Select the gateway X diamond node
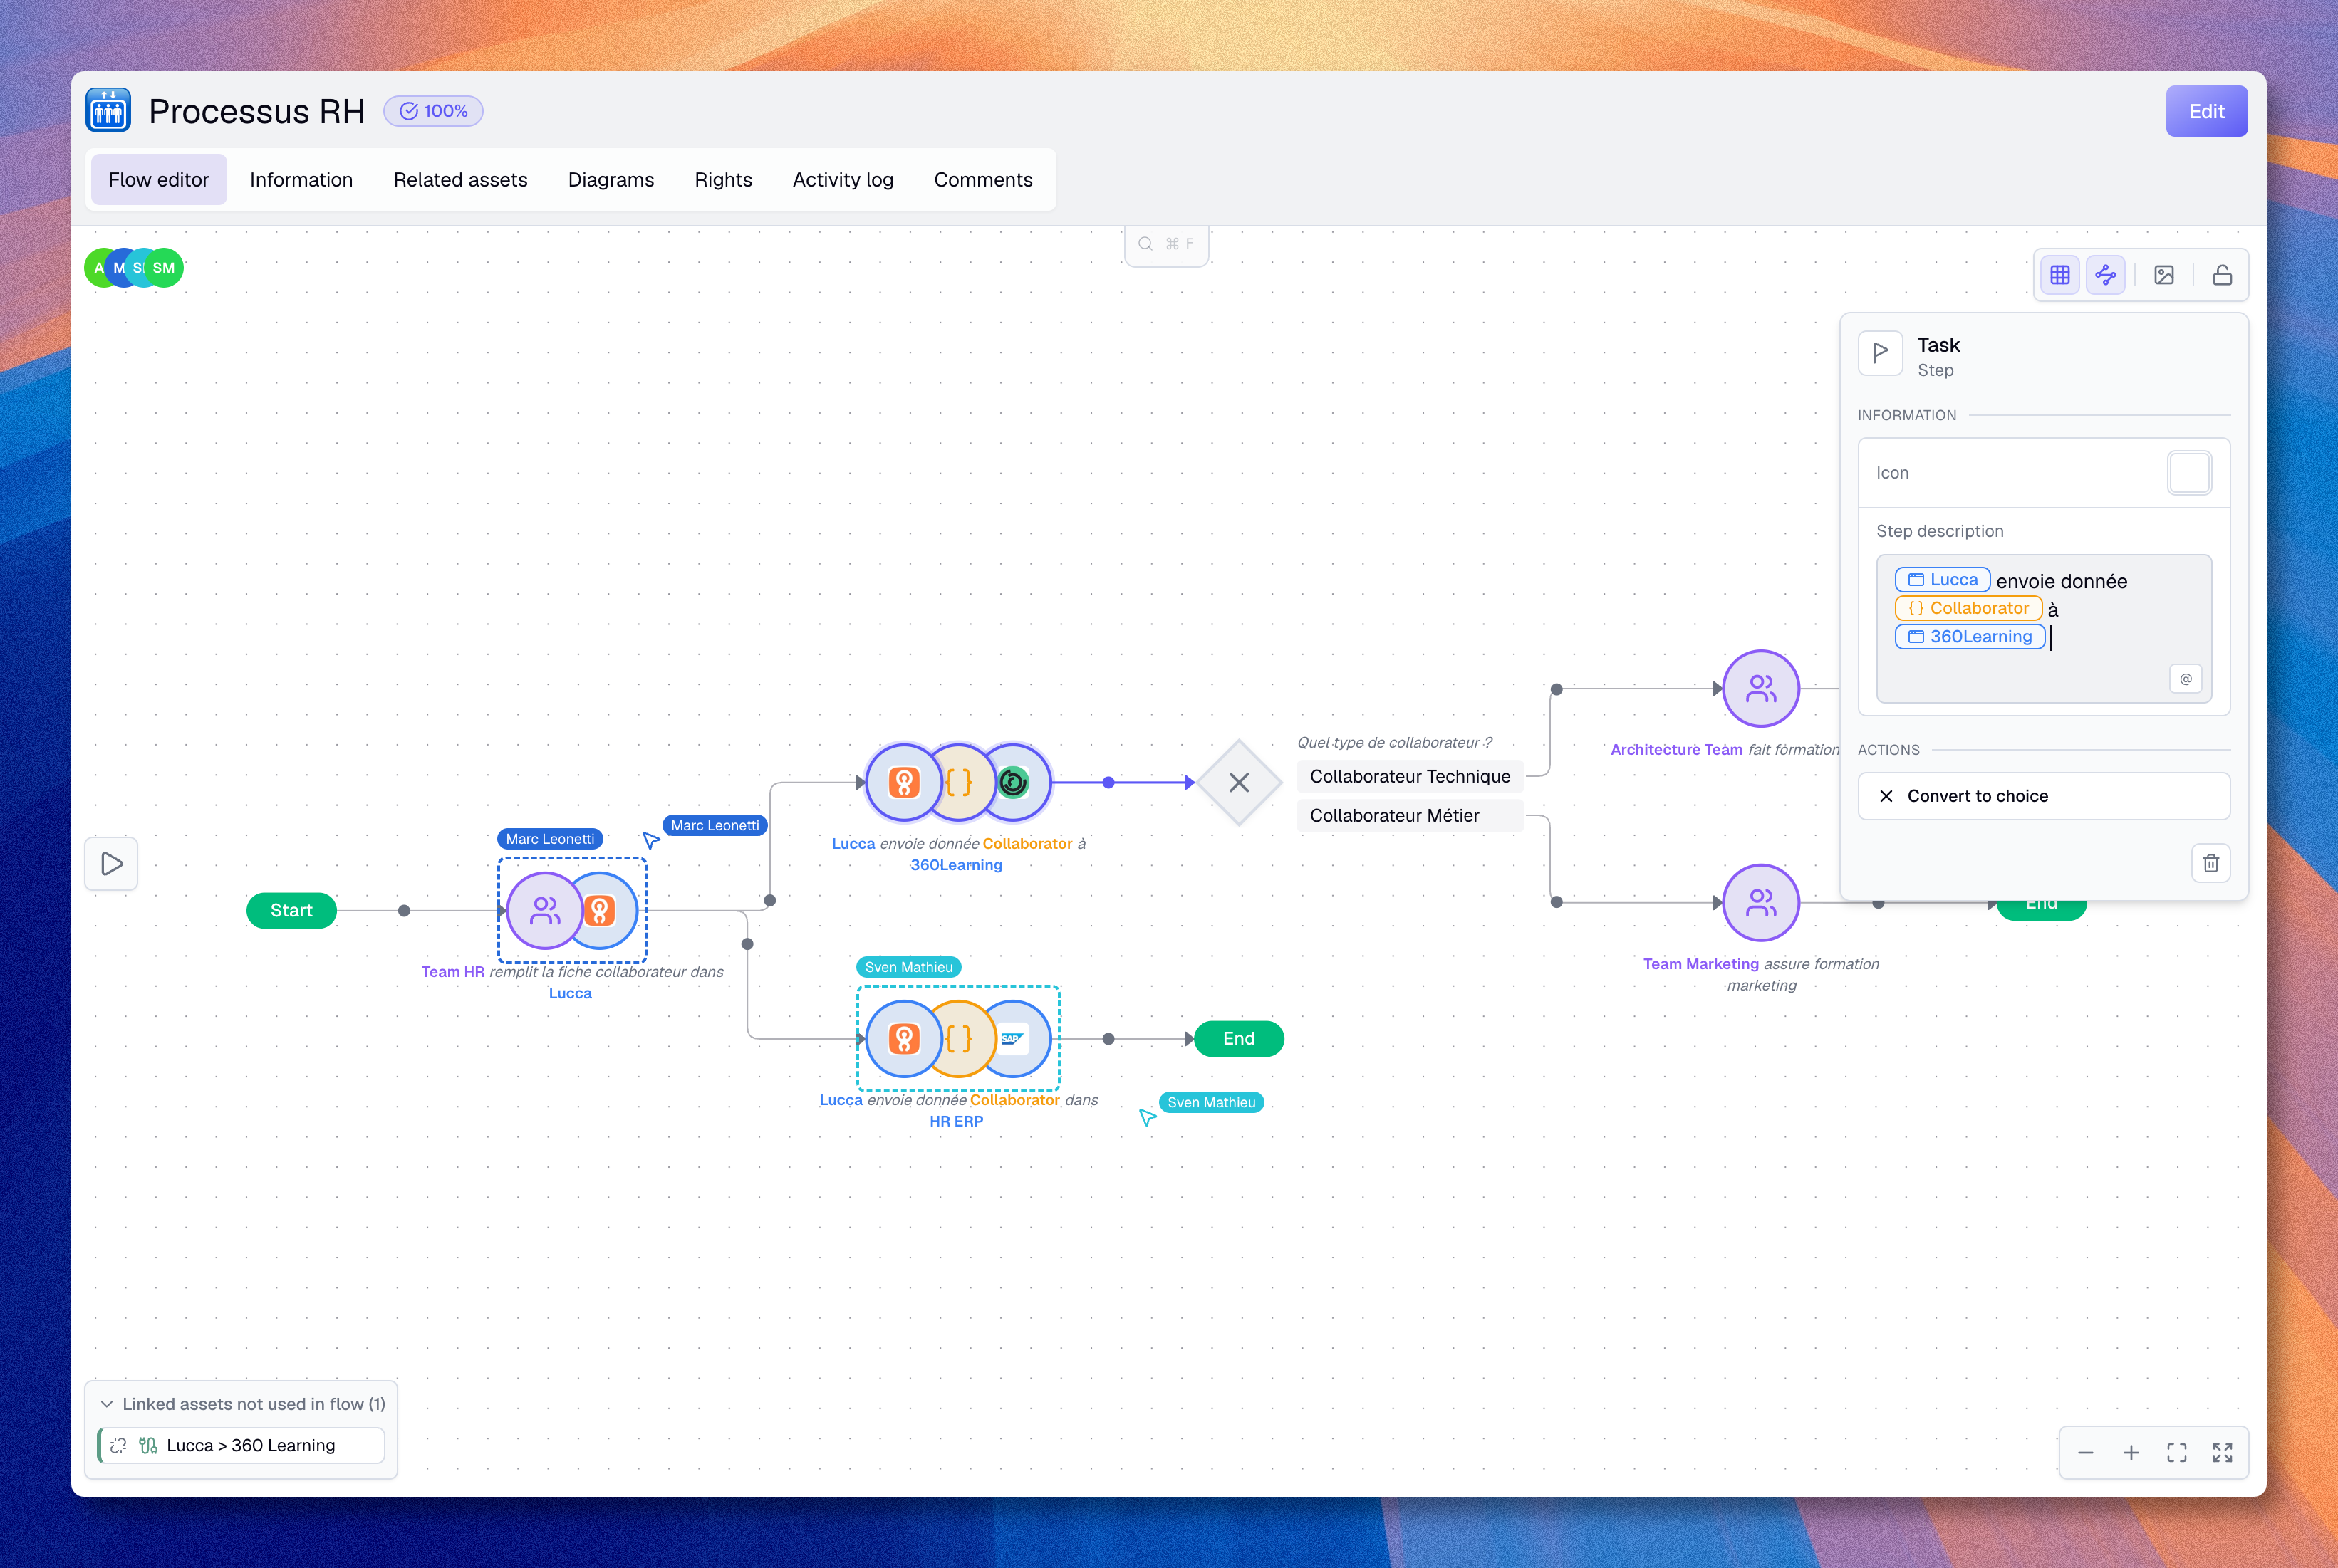The height and width of the screenshot is (1568, 2338). point(1239,783)
